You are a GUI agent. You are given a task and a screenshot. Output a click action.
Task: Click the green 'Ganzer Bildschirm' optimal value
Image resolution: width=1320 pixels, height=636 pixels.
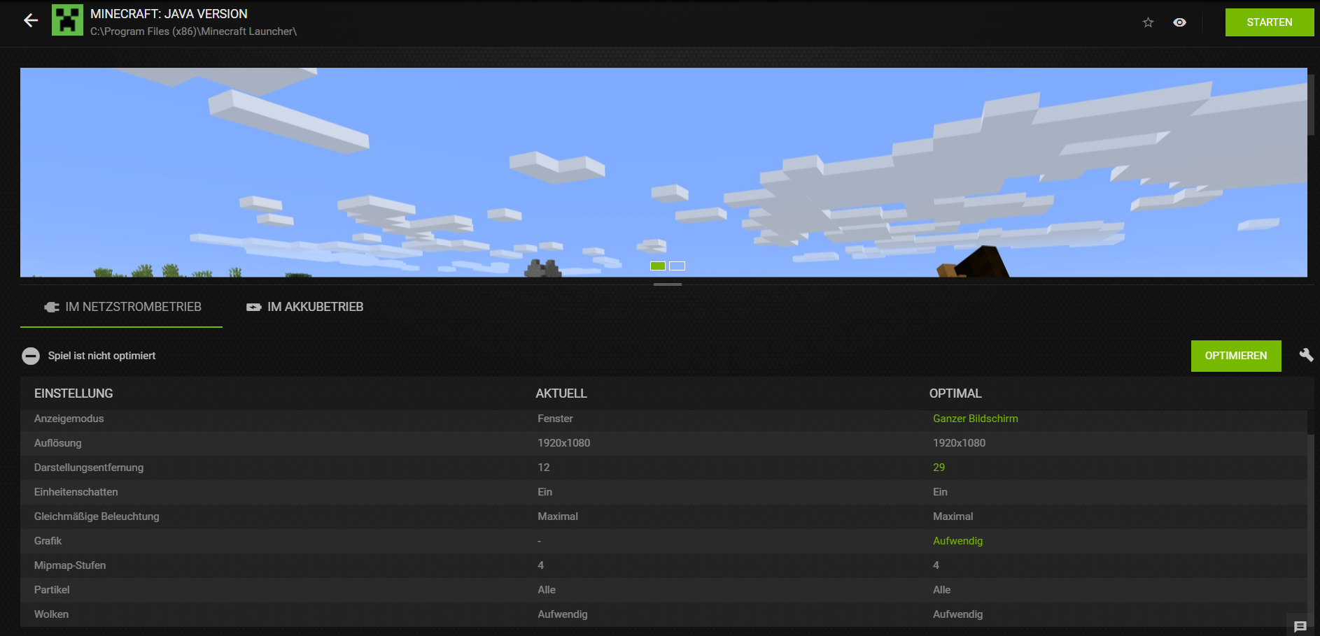(975, 418)
